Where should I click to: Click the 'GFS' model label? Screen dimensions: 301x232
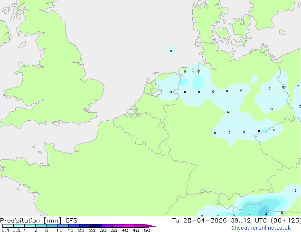[x=71, y=221]
